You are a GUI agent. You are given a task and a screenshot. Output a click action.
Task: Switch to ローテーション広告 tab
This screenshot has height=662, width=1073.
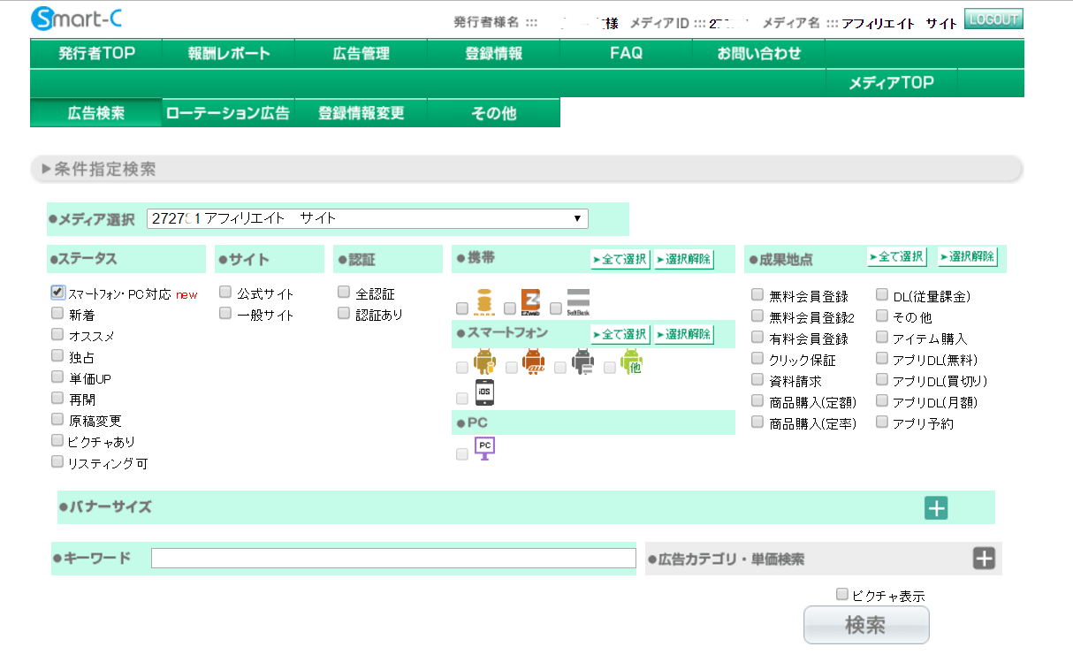point(228,113)
